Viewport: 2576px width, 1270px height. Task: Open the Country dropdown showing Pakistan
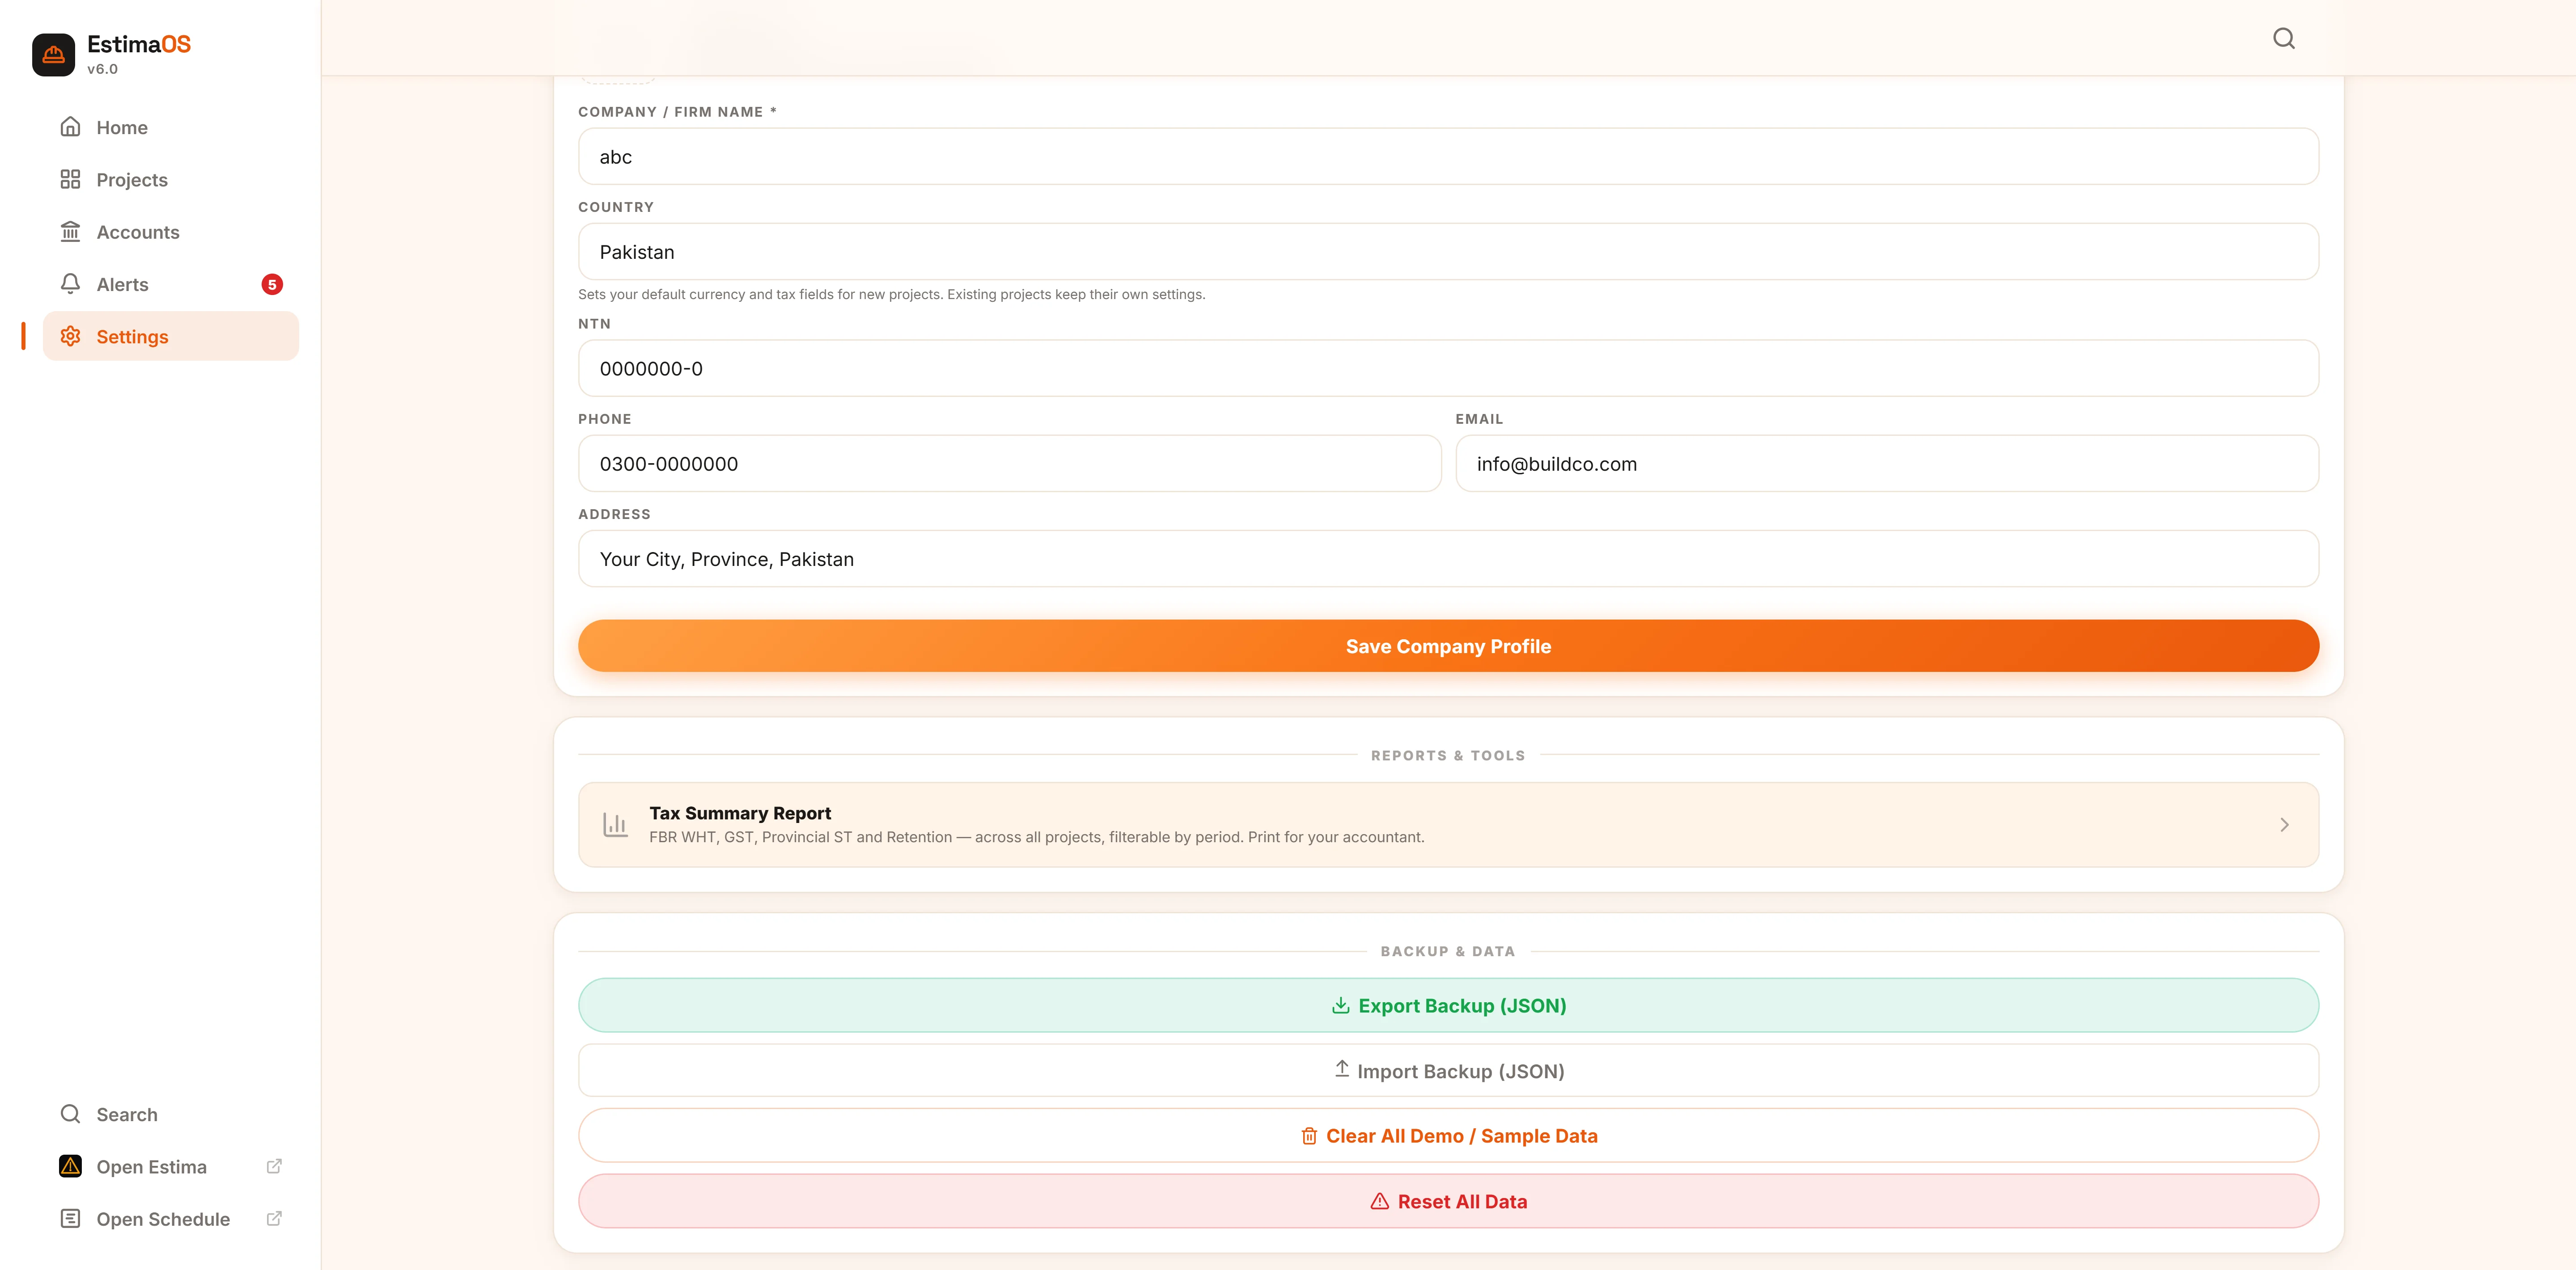(x=1448, y=252)
